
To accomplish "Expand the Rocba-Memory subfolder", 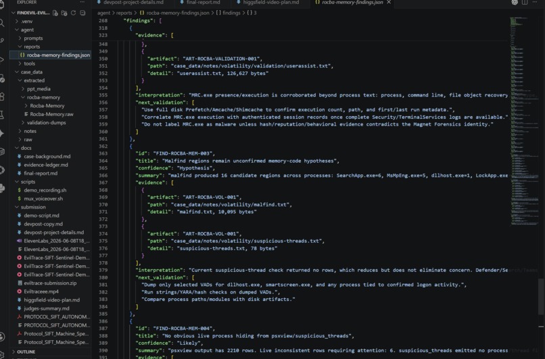I will tap(51, 106).
